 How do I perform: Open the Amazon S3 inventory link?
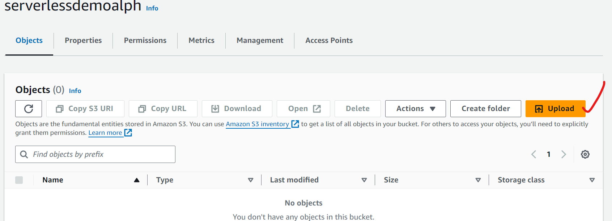(x=257, y=124)
